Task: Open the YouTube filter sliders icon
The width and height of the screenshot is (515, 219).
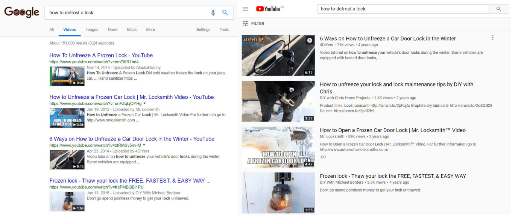Action: coord(245,23)
